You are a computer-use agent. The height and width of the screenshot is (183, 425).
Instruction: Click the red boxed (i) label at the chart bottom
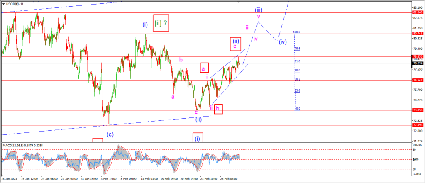pos(197,138)
